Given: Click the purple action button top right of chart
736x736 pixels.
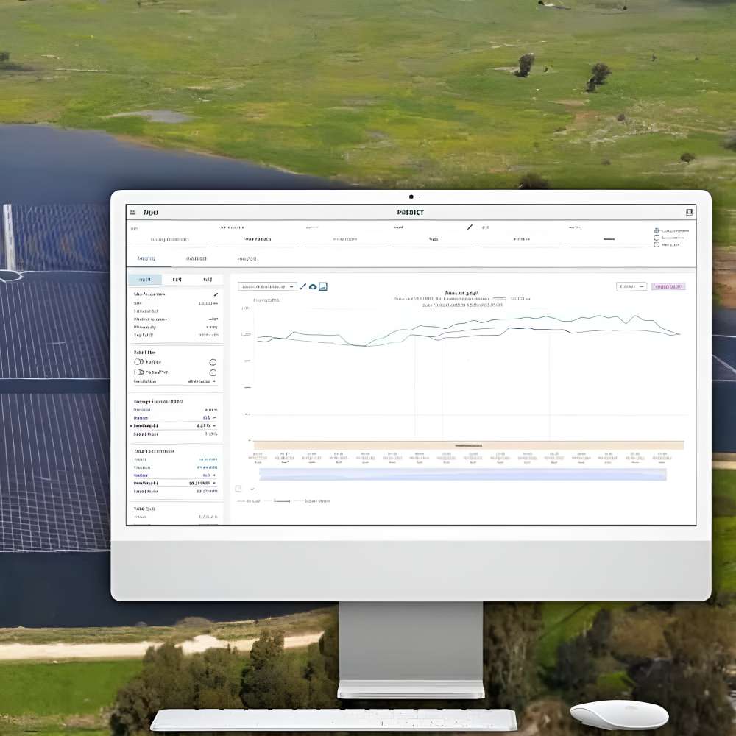Looking at the screenshot, I should click(x=668, y=286).
